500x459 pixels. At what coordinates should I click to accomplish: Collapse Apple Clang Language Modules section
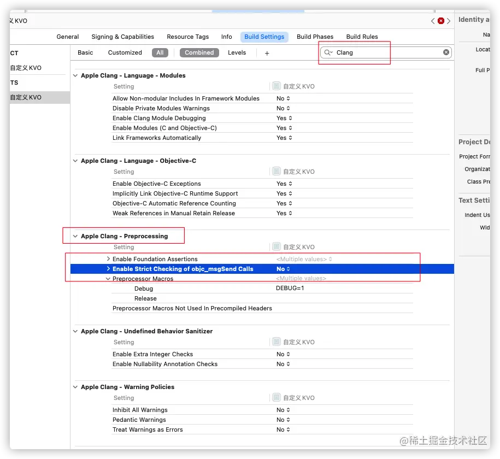[75, 75]
